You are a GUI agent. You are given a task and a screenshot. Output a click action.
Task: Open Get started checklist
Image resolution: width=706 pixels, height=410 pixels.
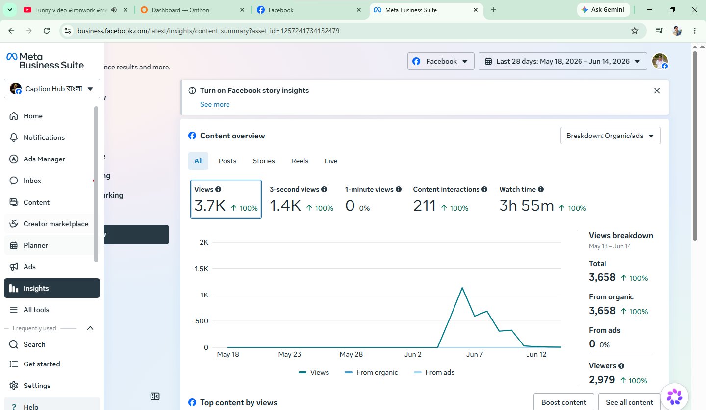(51, 364)
